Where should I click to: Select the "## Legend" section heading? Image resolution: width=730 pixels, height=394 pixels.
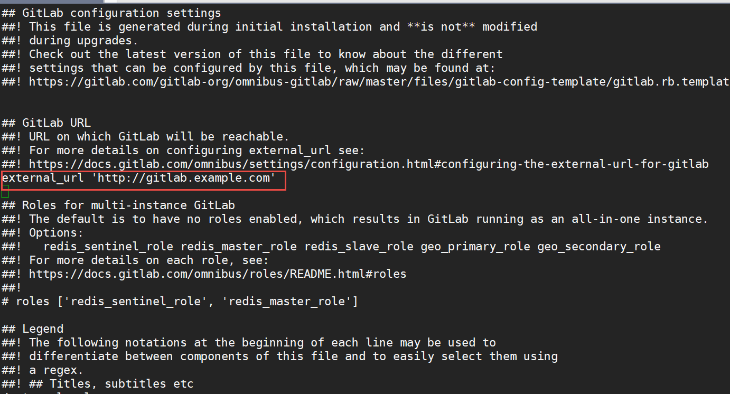point(33,329)
